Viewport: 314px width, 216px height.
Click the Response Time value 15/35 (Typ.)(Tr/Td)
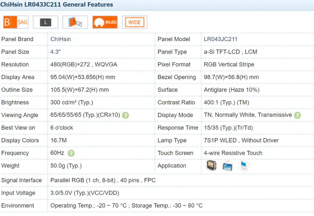point(228,128)
